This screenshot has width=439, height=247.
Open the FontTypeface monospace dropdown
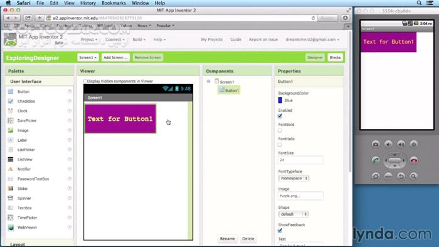click(294, 178)
